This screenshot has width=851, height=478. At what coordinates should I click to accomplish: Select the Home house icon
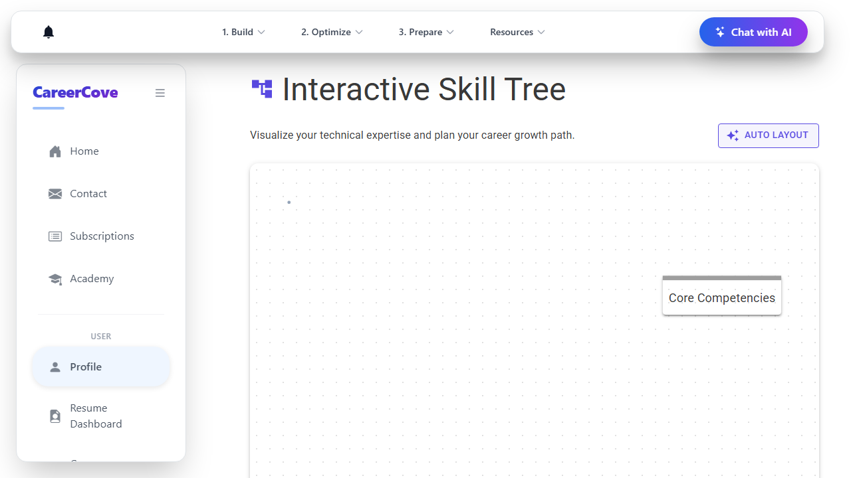click(x=55, y=151)
